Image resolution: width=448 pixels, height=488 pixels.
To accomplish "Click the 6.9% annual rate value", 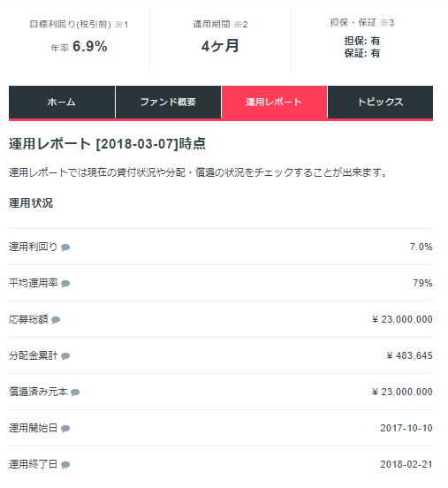I will (x=89, y=46).
